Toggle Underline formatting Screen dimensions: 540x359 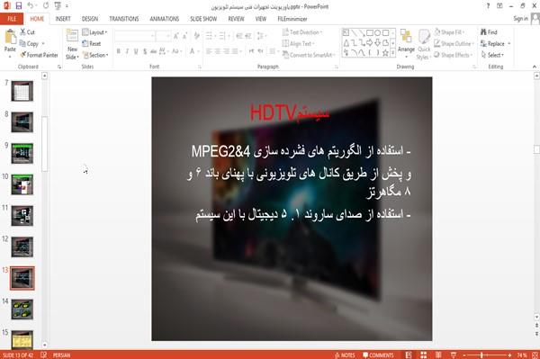136,51
